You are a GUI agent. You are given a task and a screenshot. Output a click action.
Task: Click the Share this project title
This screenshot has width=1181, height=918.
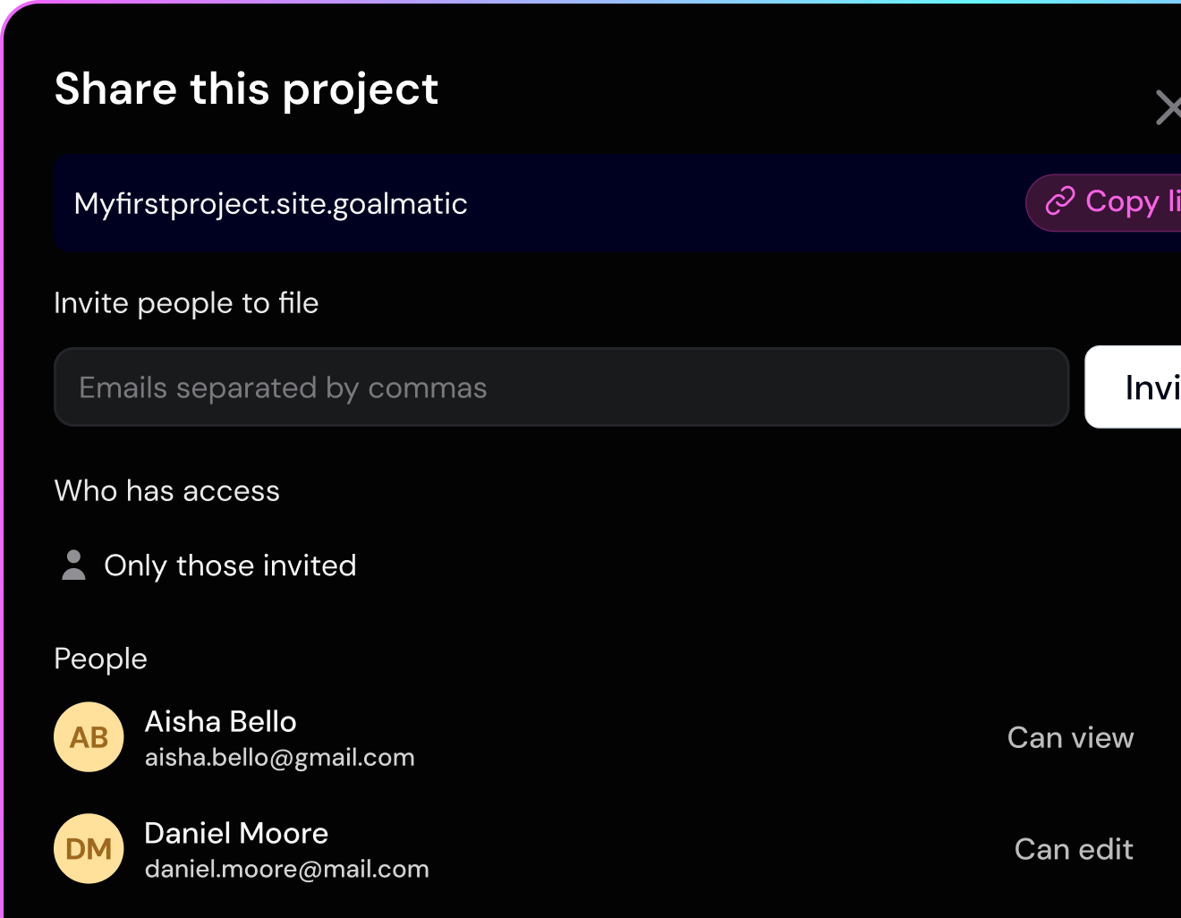246,89
